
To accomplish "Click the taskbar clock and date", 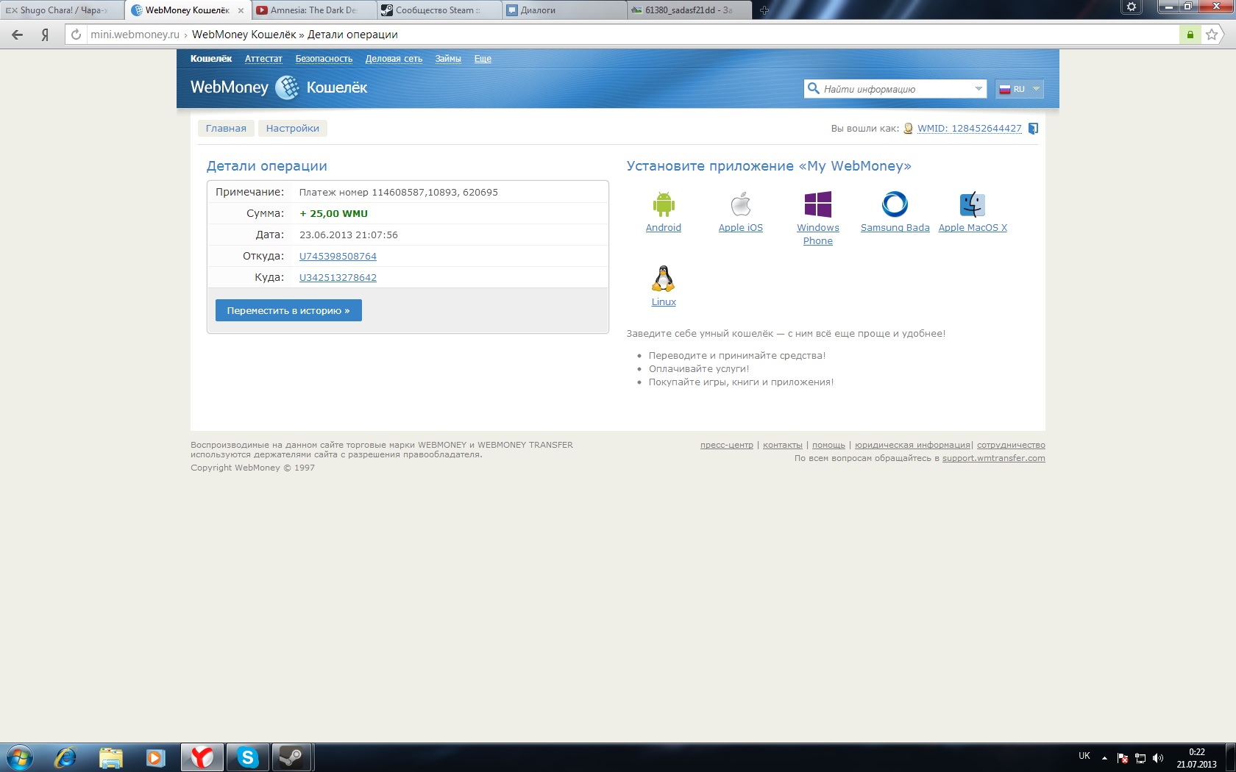I will coord(1197,758).
